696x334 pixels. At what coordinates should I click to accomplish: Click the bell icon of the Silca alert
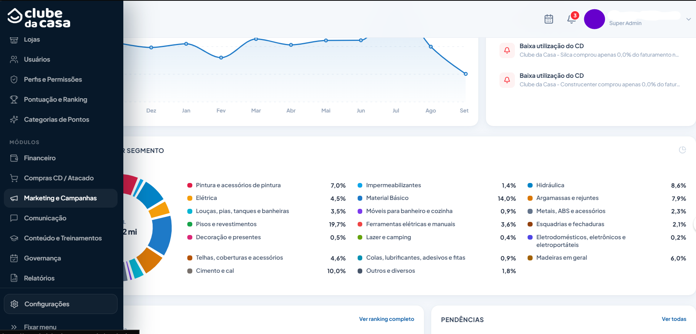[x=507, y=50]
